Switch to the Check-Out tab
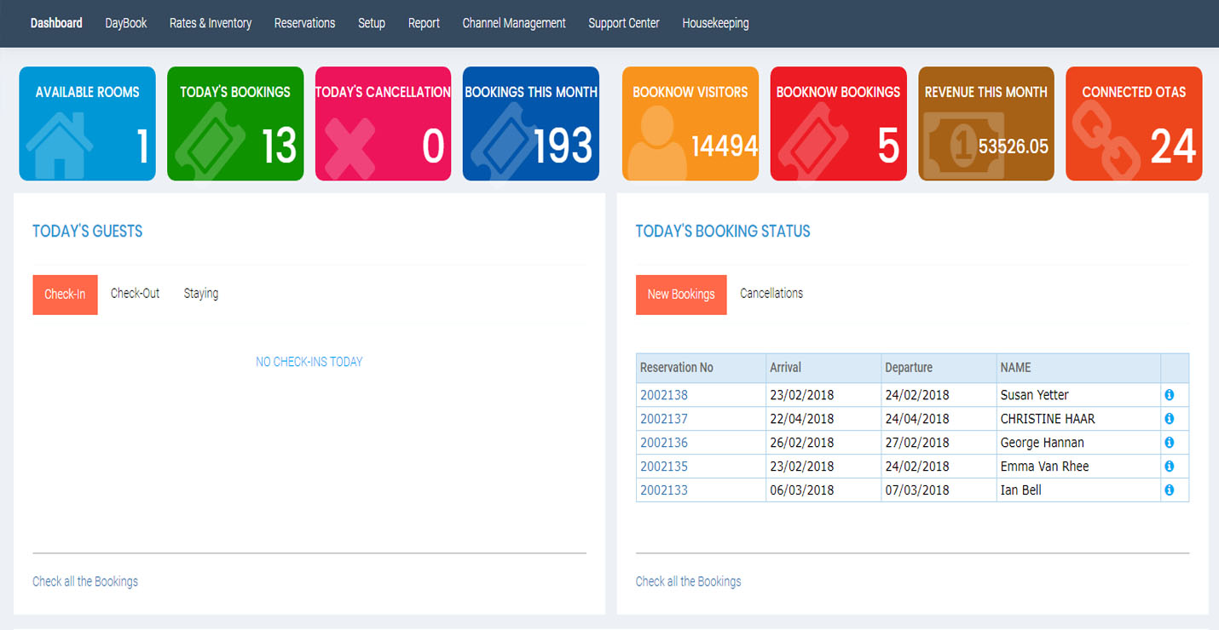 (135, 294)
